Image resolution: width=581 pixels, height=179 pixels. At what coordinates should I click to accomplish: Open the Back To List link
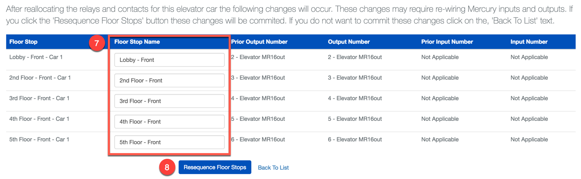pos(273,168)
